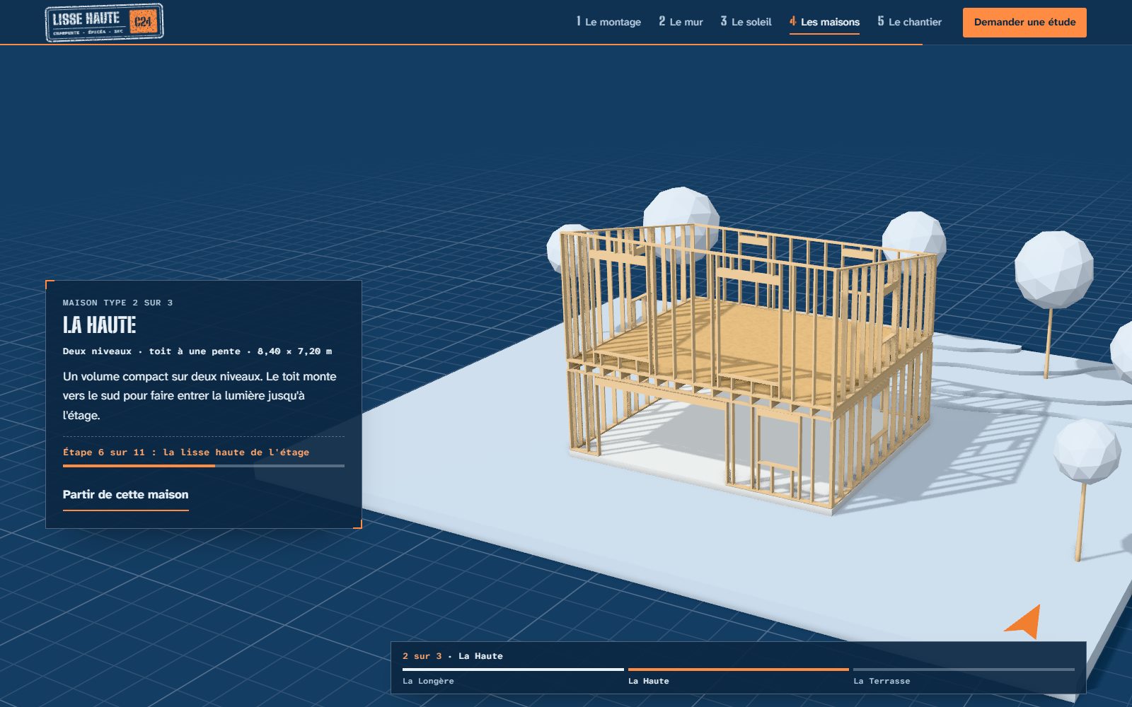1132x707 pixels.
Task: Select the Les maisons nav item
Action: click(824, 22)
